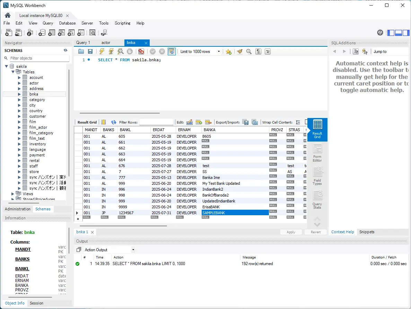Viewport: 411px width, 309px height.
Task: Toggle autocommit mode button
Action: point(172,52)
